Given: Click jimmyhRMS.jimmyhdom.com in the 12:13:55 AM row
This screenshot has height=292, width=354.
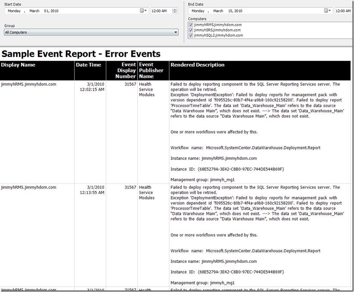Looking at the screenshot, I should pyautogui.click(x=29, y=187).
